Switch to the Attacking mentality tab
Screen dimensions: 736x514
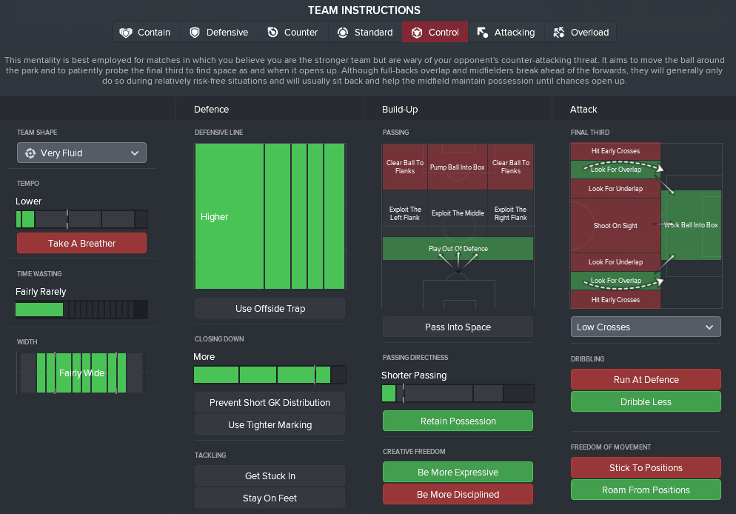pyautogui.click(x=506, y=33)
